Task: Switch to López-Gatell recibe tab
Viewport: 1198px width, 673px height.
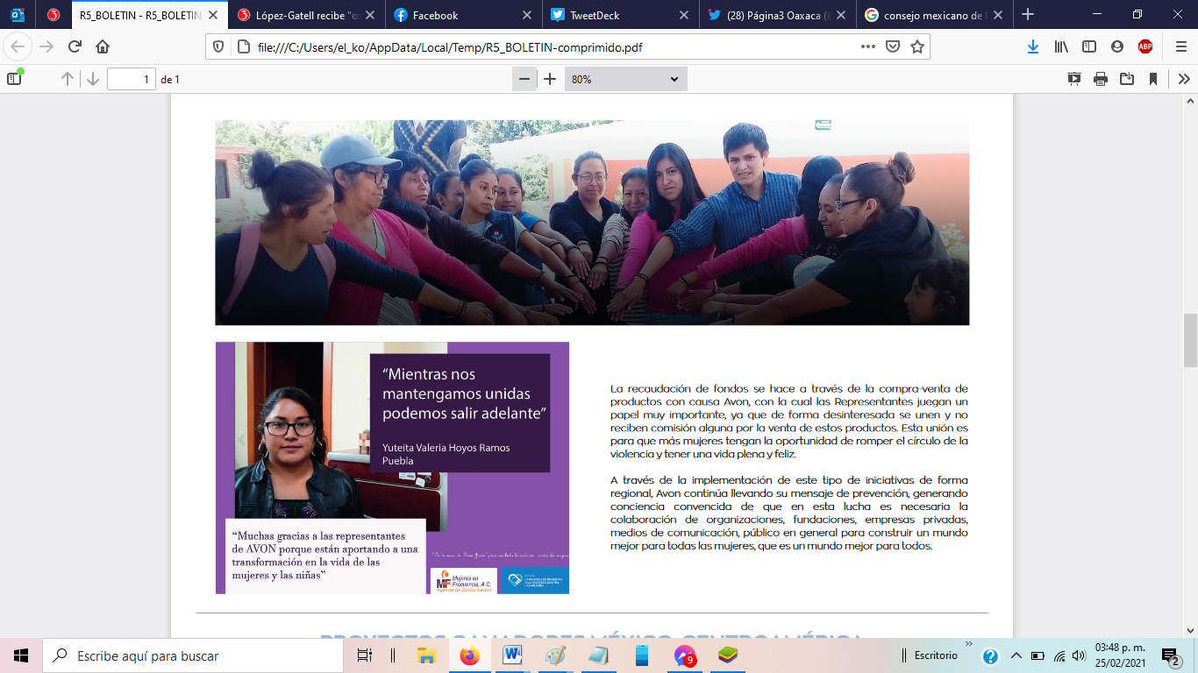Action: (305, 15)
